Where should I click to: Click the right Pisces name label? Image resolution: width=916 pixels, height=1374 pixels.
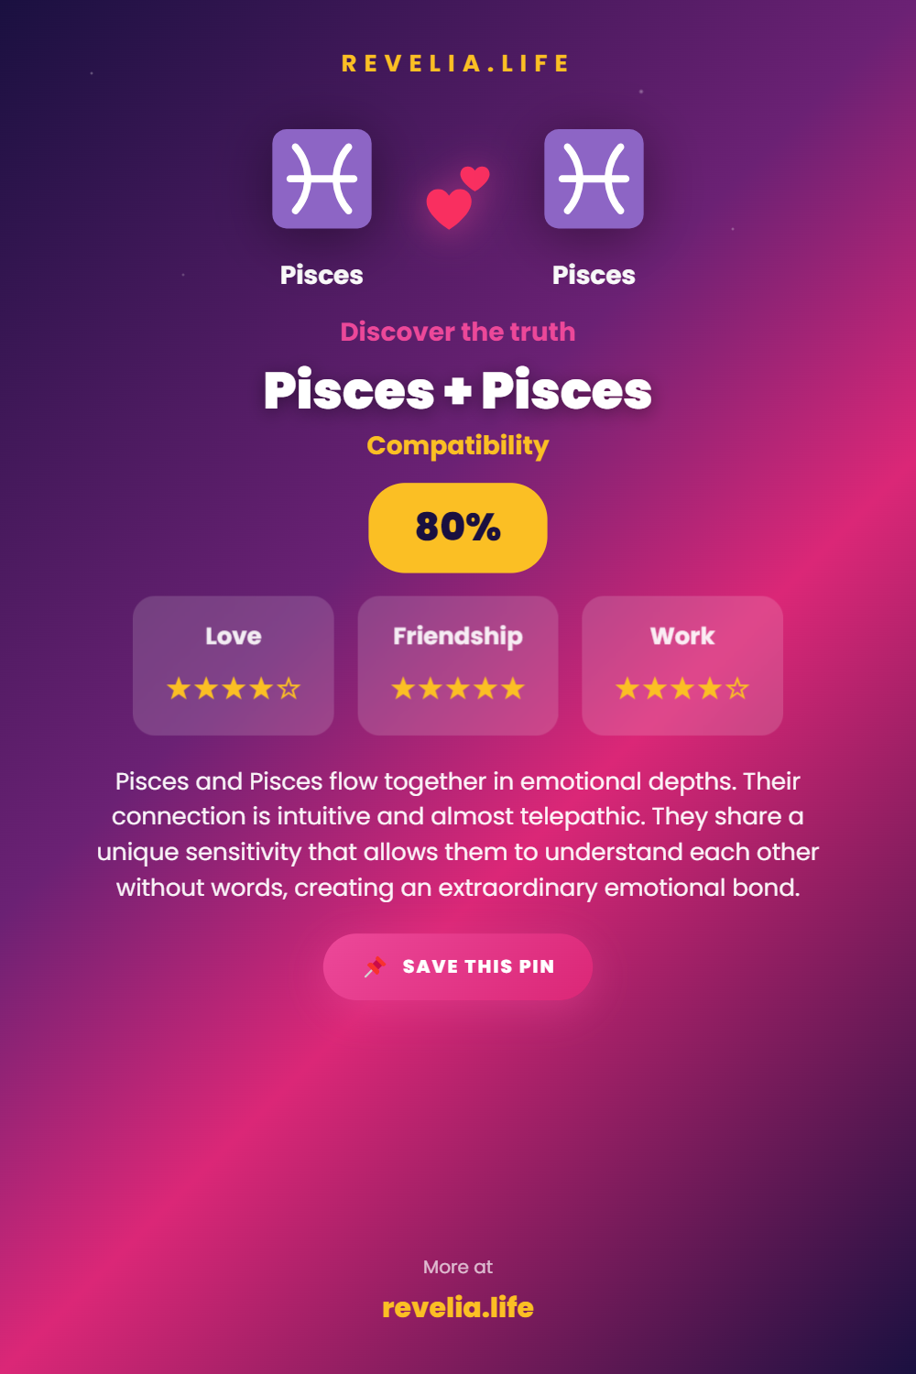click(x=594, y=275)
